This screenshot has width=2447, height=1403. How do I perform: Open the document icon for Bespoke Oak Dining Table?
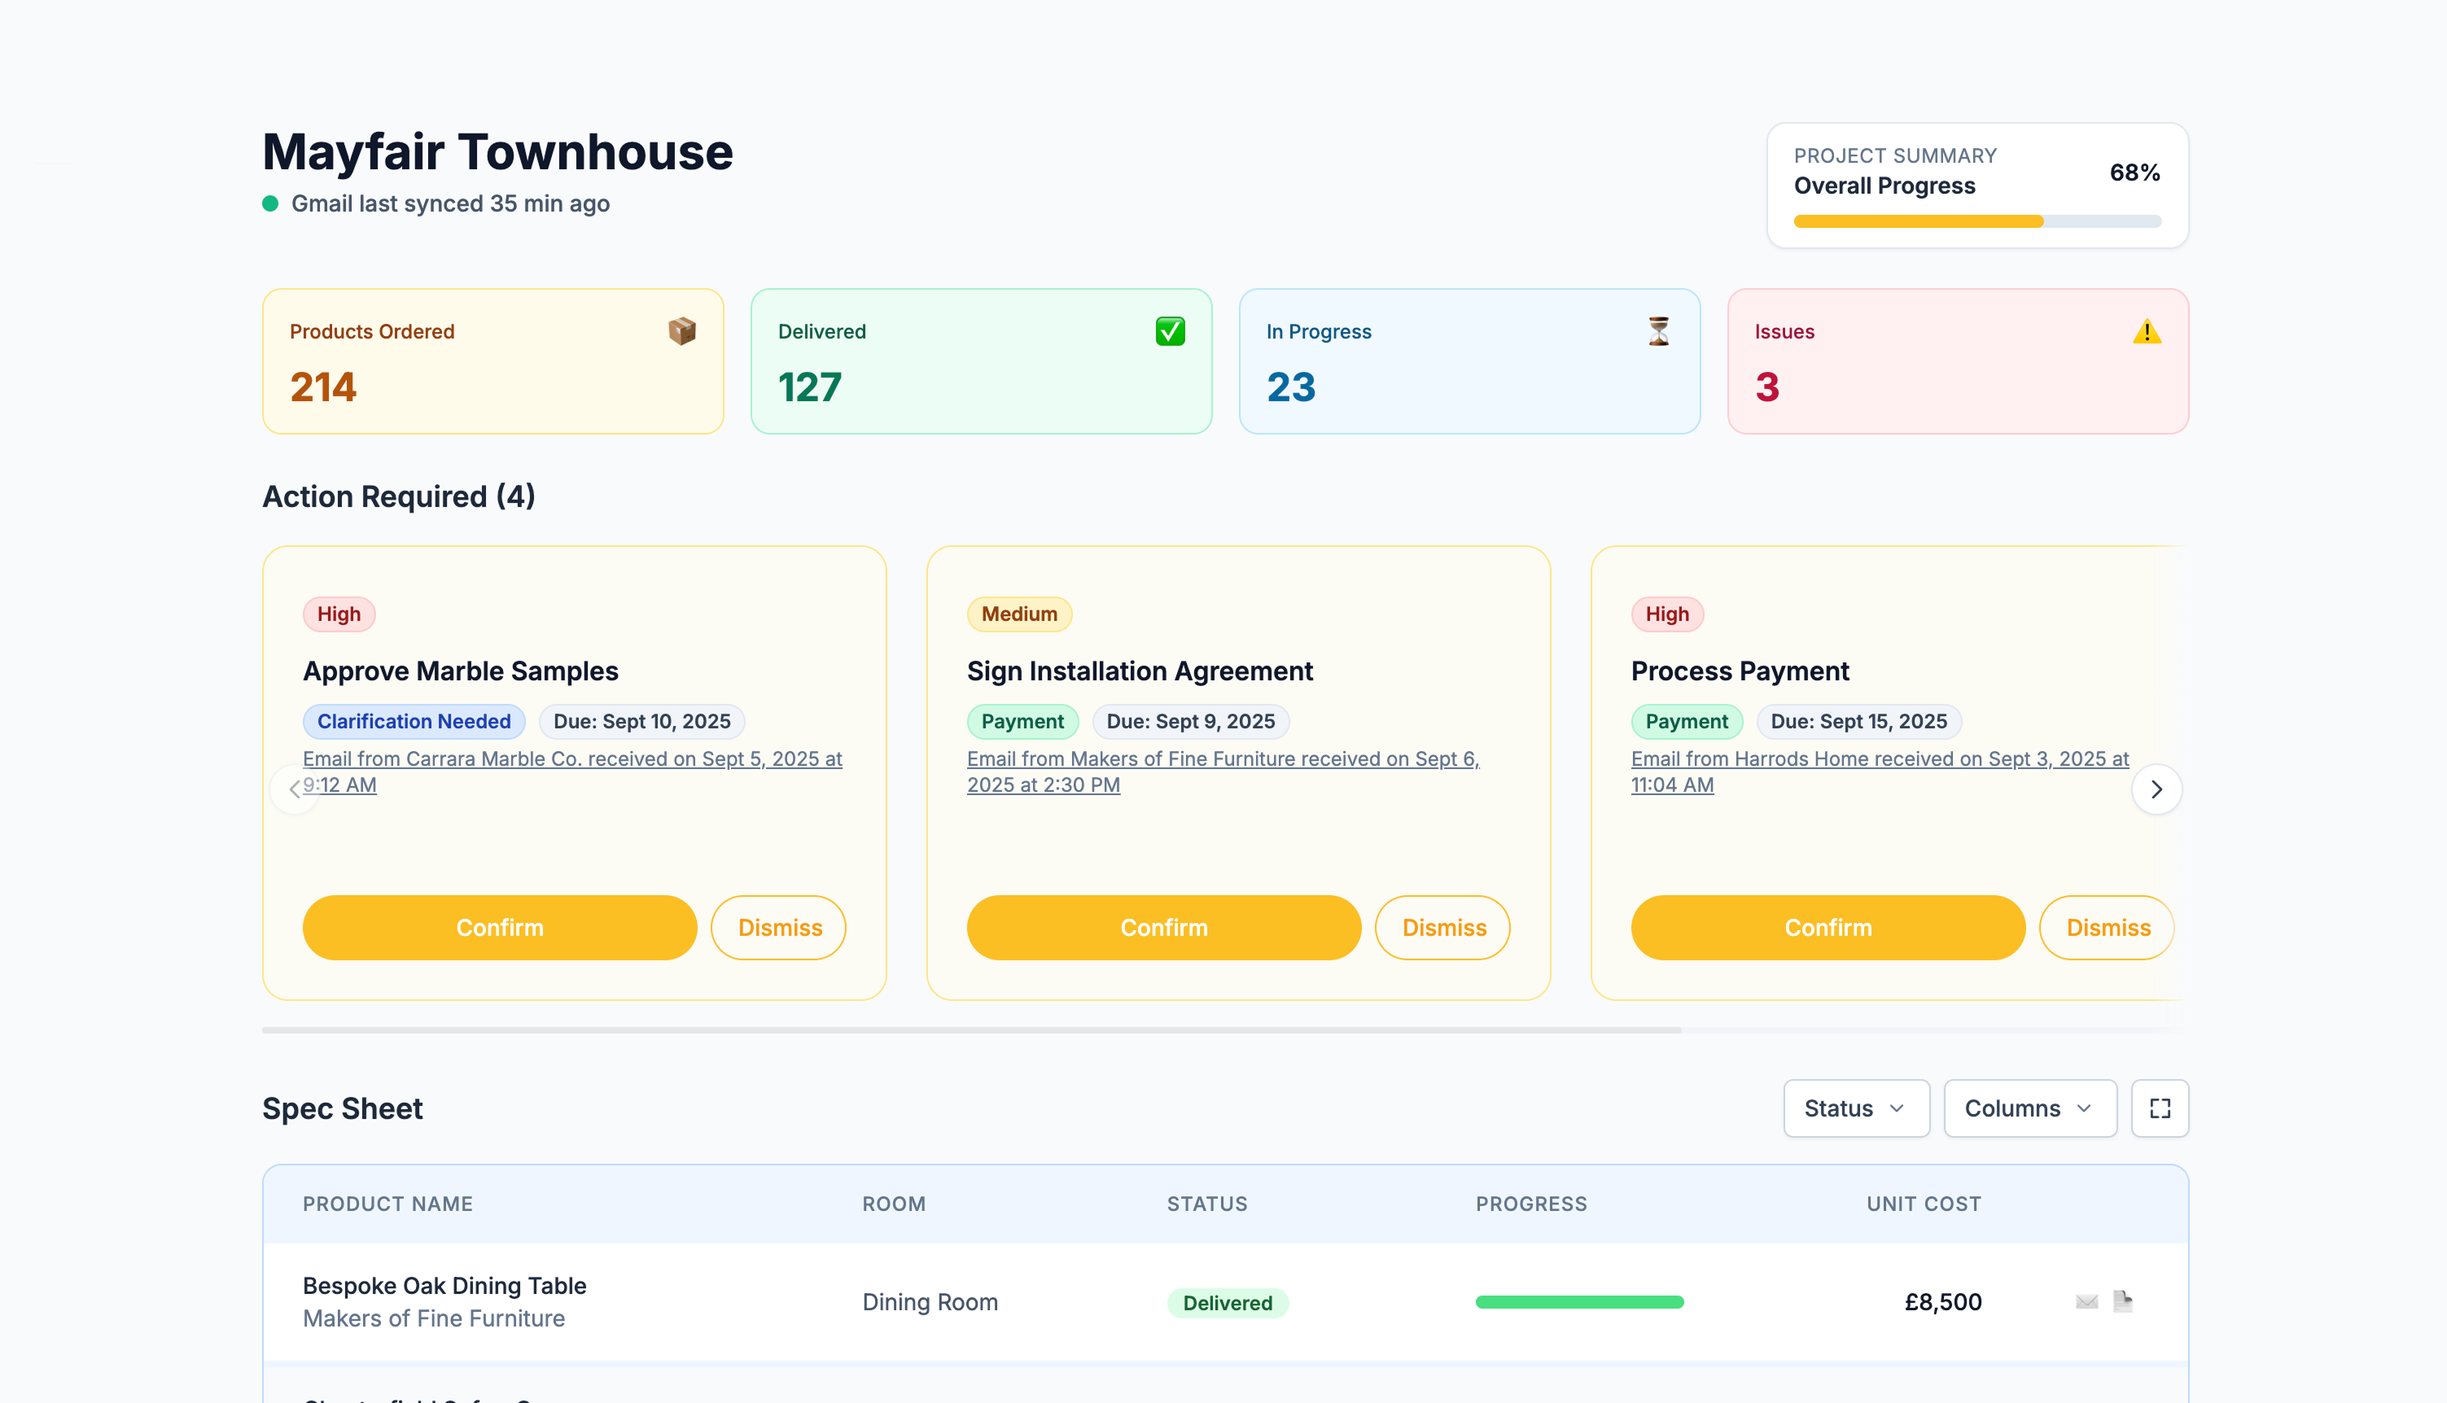(2123, 1302)
